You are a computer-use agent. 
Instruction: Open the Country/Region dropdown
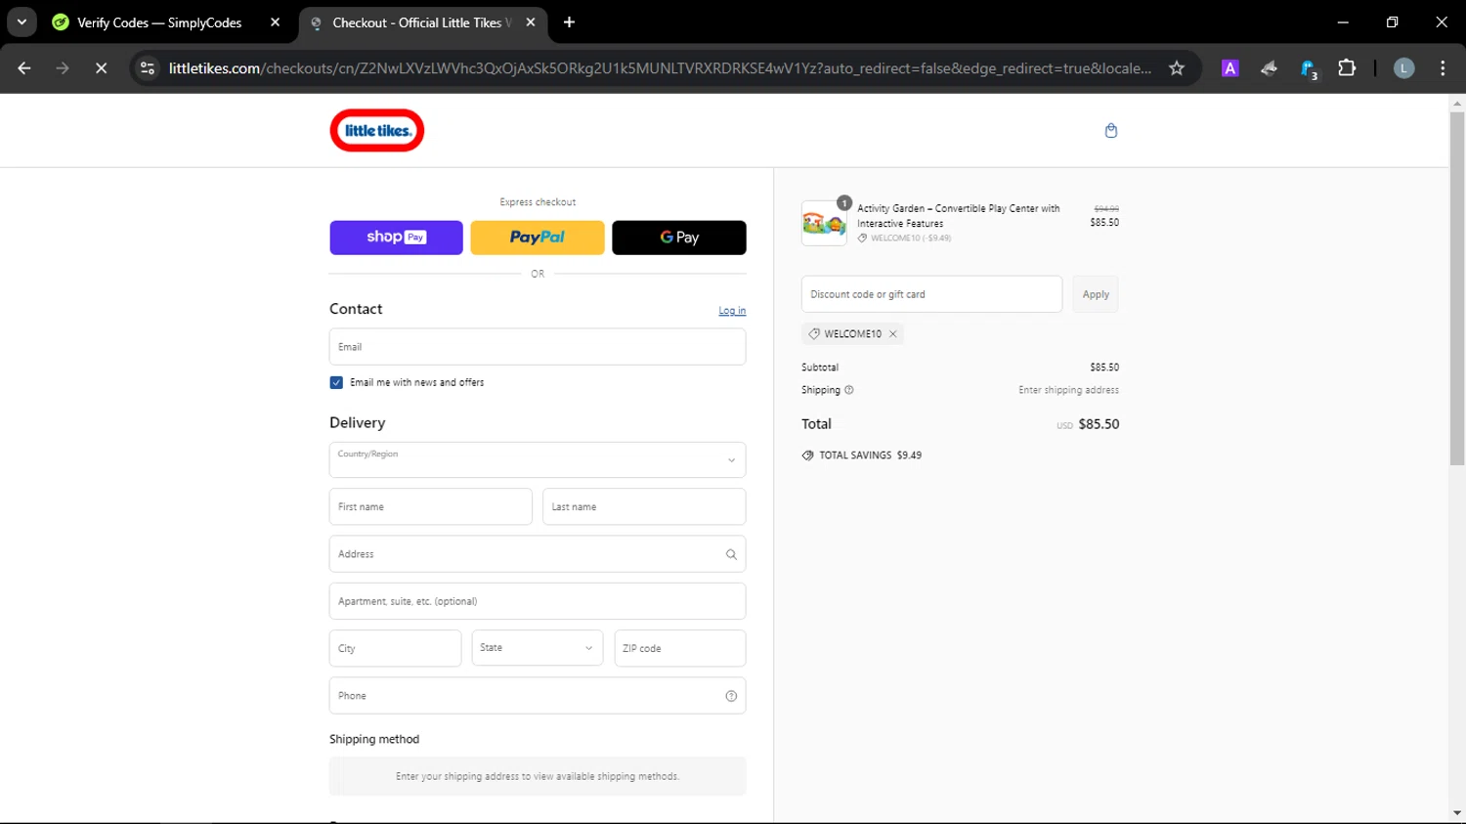537,460
